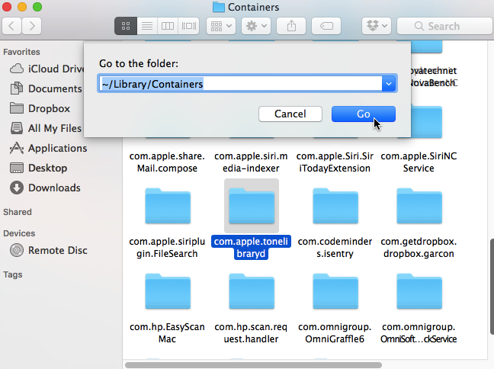
Task: Open Applications in the sidebar
Action: point(49,148)
